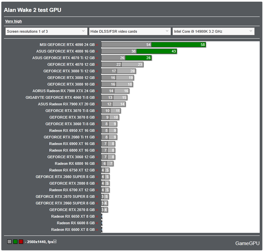Click the gray legend color swatch

[x=9, y=242]
